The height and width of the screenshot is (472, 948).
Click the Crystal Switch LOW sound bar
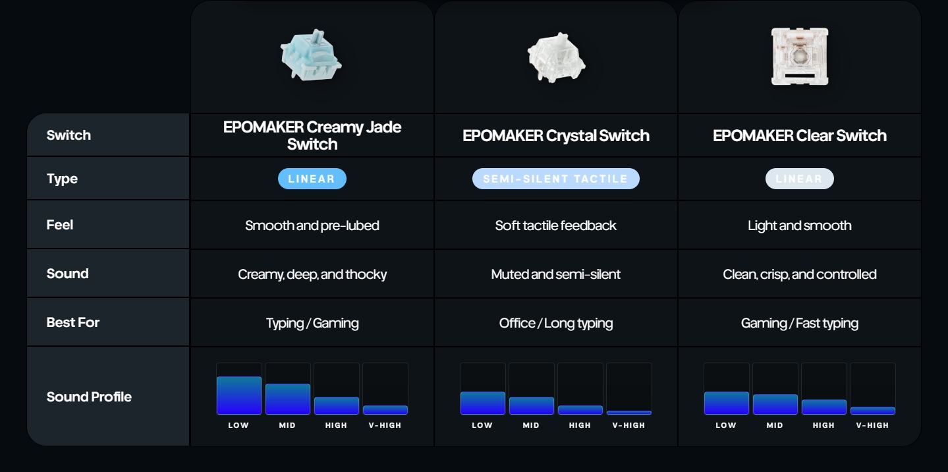coord(483,403)
